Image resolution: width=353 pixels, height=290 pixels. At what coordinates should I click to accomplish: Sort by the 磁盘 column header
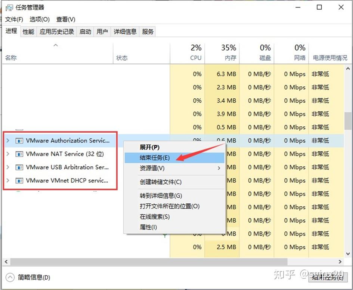coord(257,53)
